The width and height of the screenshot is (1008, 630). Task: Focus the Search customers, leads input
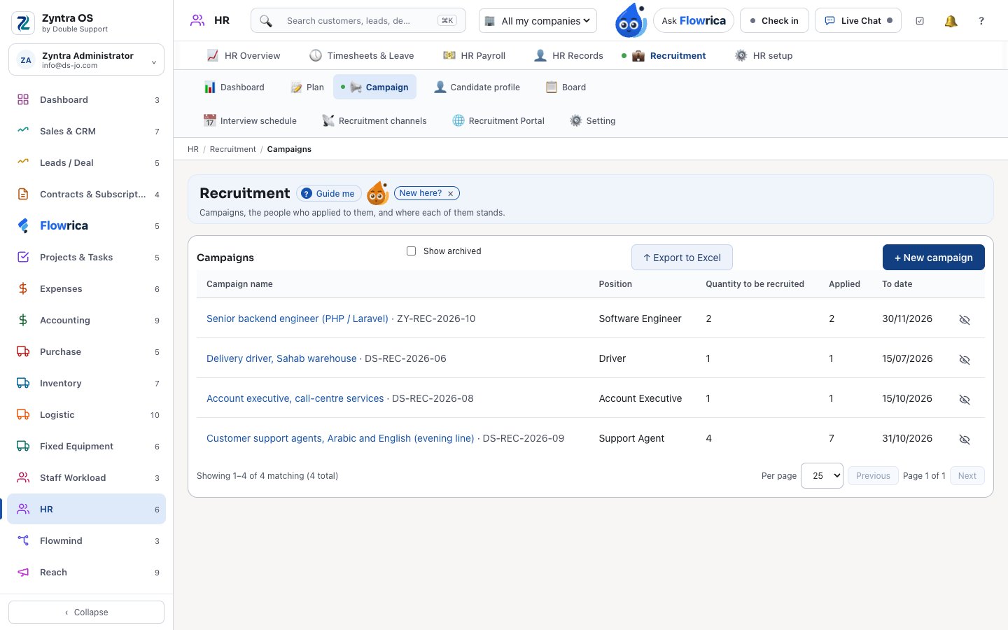point(358,21)
